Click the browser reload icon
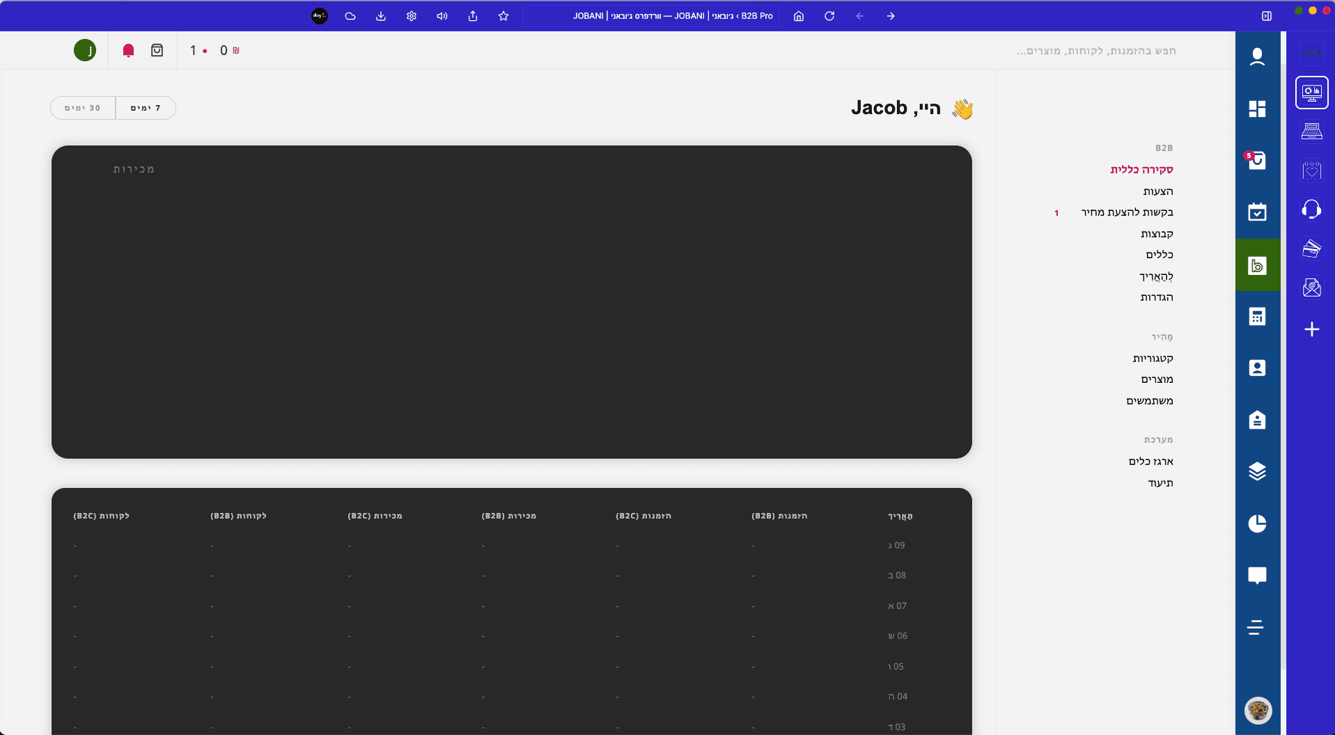The height and width of the screenshot is (735, 1335). tap(829, 16)
